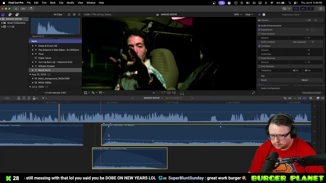The width and height of the screenshot is (326, 183).
Task: Toggle the Browser panel button
Action: click(296, 8)
